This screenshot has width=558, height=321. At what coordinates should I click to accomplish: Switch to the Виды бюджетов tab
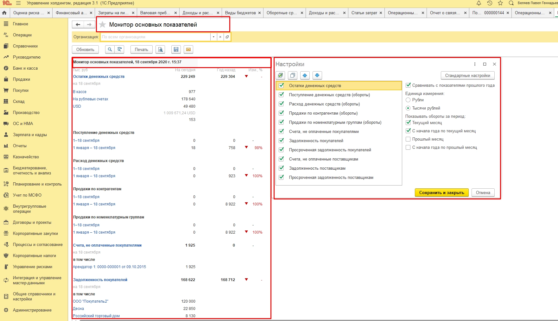pyautogui.click(x=240, y=13)
